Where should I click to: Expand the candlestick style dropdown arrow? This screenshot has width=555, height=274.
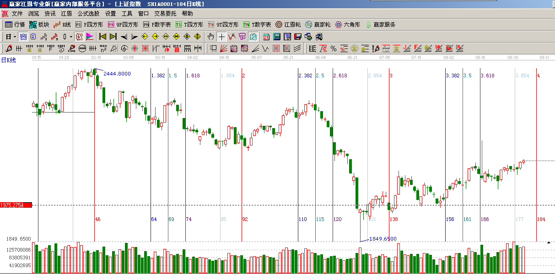click(x=71, y=37)
